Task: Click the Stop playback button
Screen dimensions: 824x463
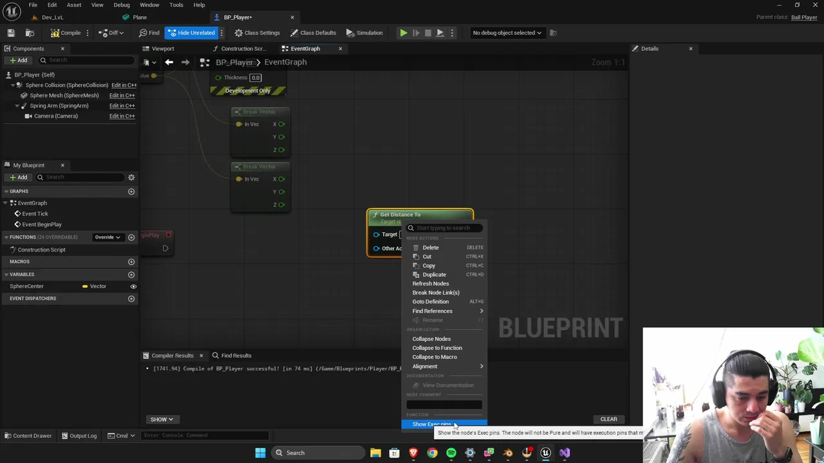Action: pyautogui.click(x=428, y=33)
